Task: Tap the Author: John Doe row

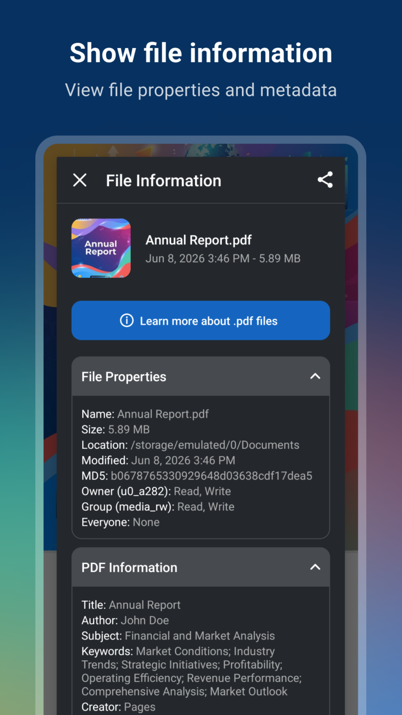Action: pos(125,621)
